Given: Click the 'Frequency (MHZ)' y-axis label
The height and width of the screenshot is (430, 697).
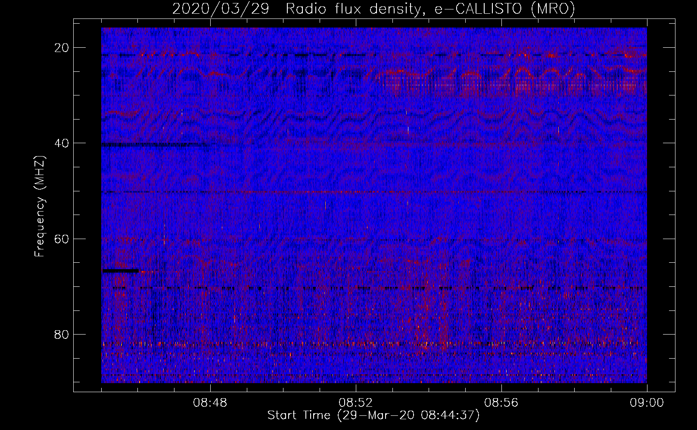Looking at the screenshot, I should (40, 207).
